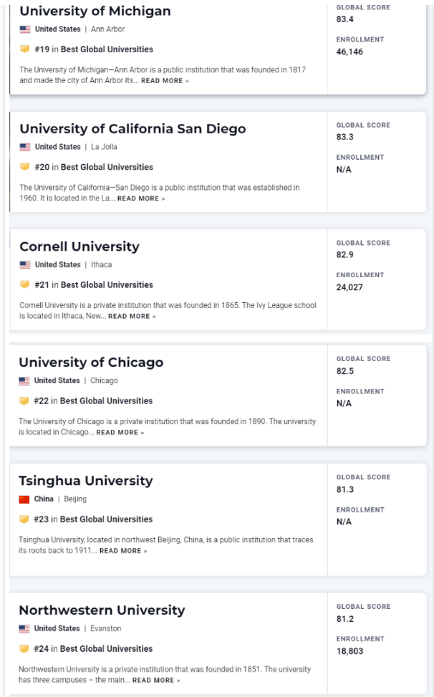Expand University of Michigan description with Read More
Viewport: 434px width, 697px height.
165,81
